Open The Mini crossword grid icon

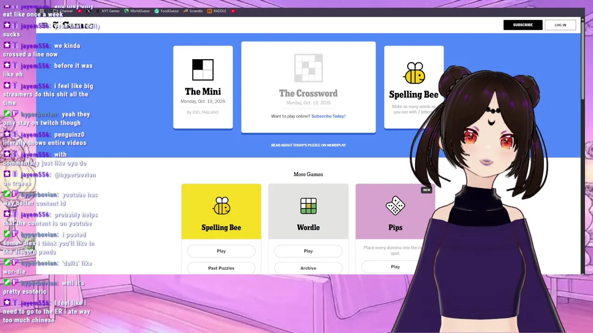pyautogui.click(x=203, y=70)
